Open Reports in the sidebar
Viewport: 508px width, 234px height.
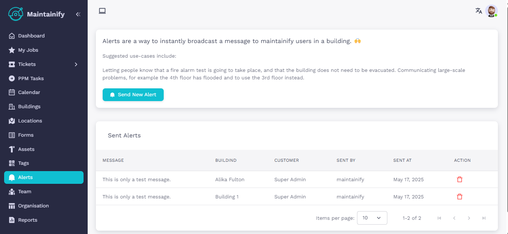[27, 220]
